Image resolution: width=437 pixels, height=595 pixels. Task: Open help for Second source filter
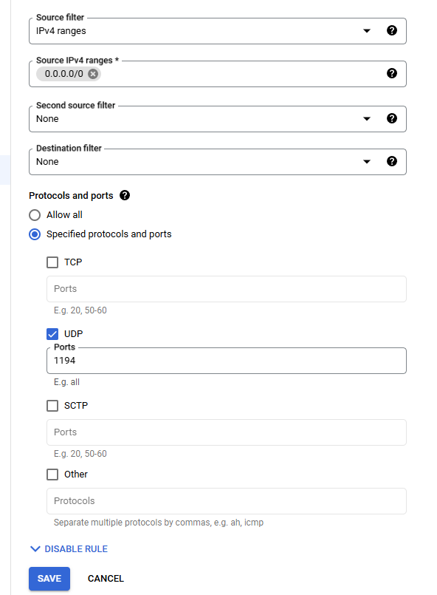pyautogui.click(x=392, y=118)
